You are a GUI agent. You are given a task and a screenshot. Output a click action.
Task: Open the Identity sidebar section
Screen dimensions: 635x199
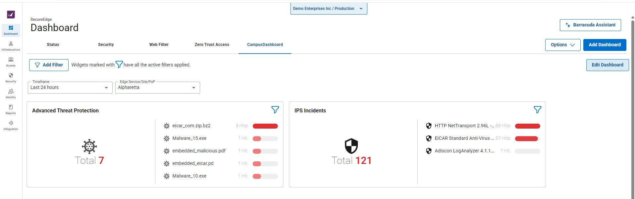11,94
